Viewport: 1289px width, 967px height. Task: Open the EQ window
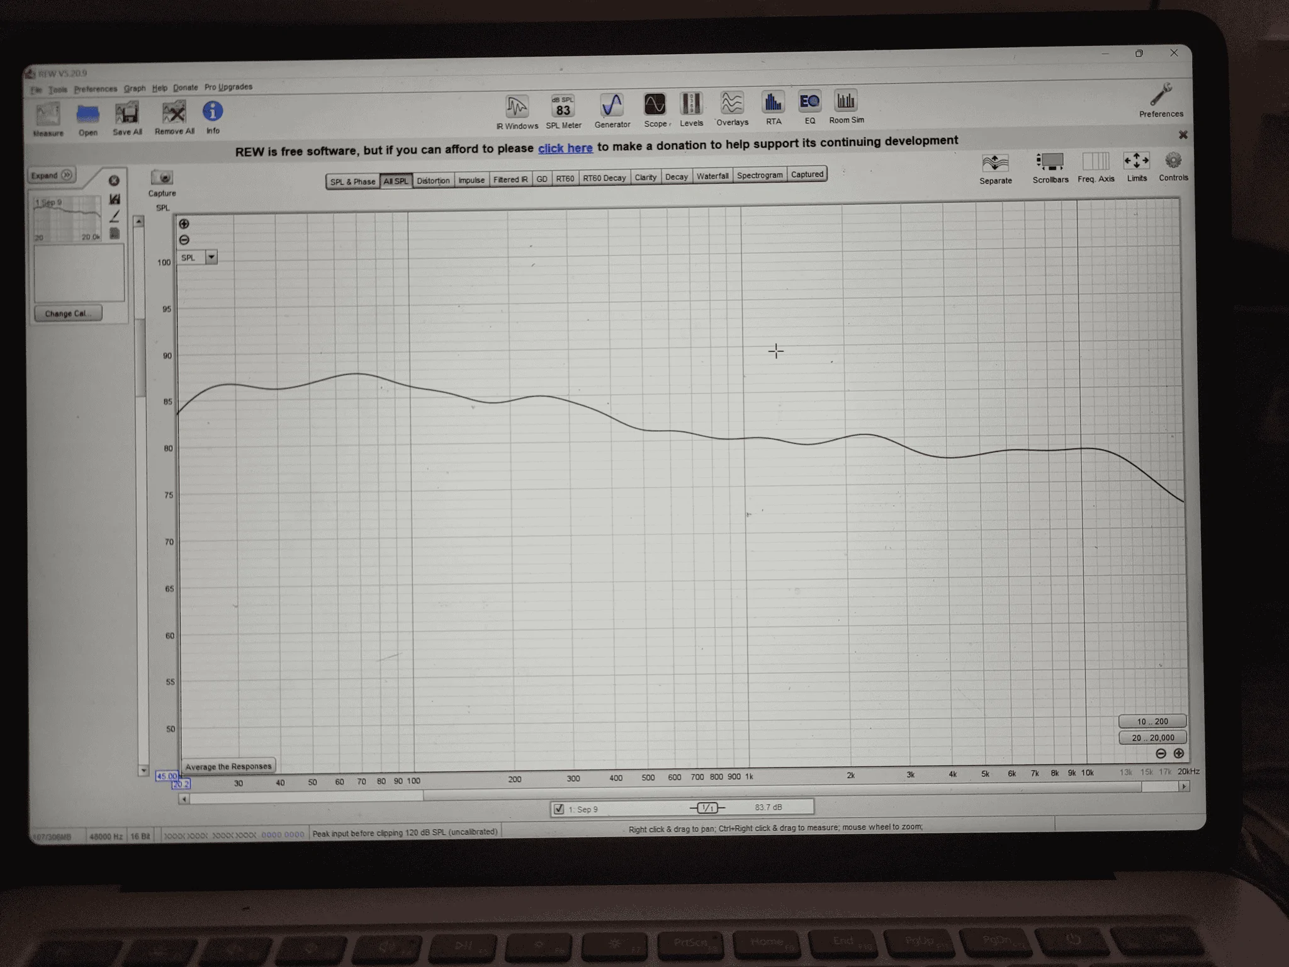(809, 107)
